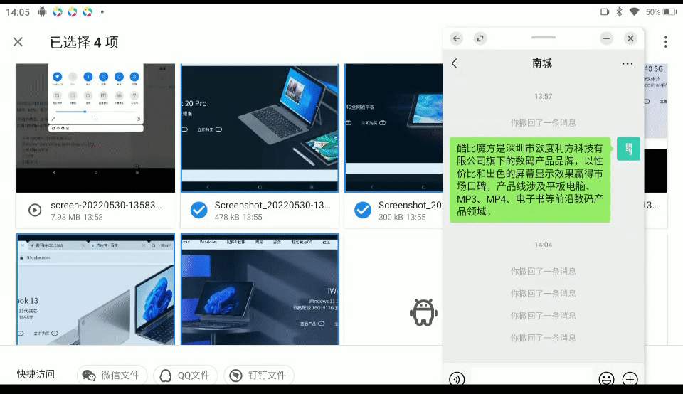Open chat options for 南城
683x394 pixels.
click(x=627, y=63)
